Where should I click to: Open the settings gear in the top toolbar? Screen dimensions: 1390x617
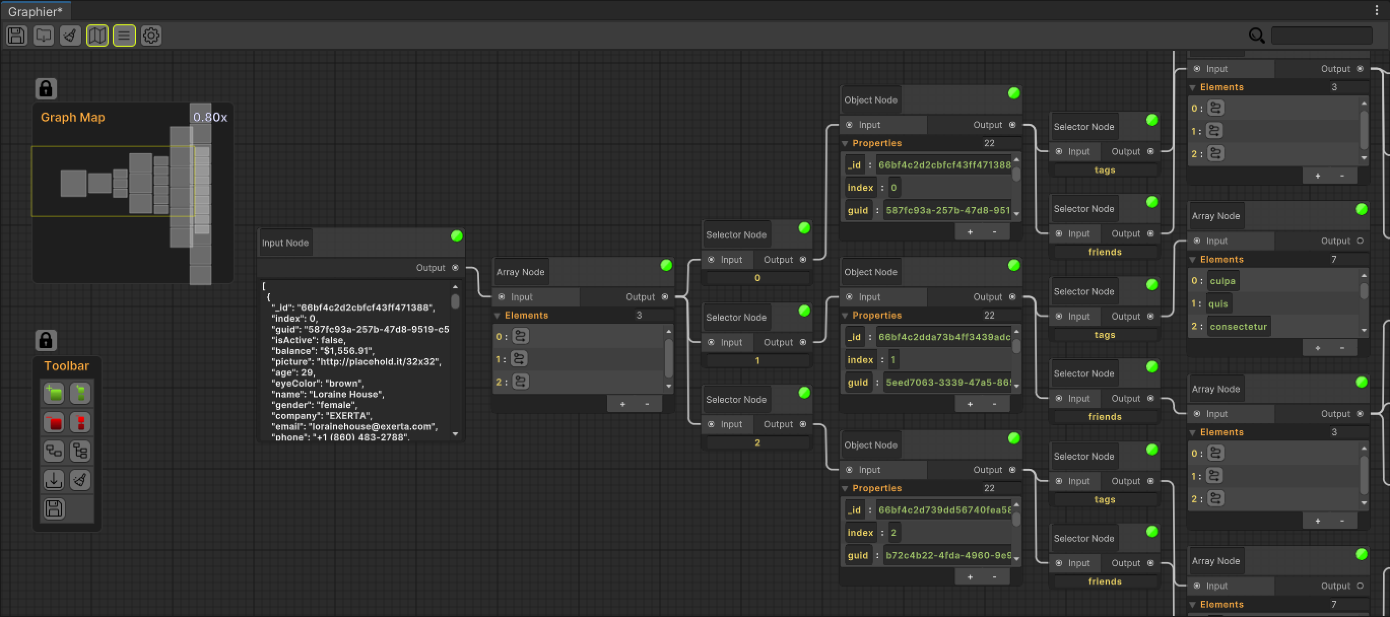point(151,35)
